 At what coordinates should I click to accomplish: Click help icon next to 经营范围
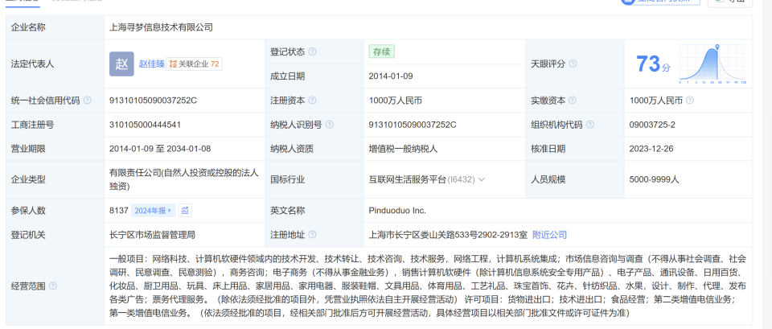click(53, 286)
